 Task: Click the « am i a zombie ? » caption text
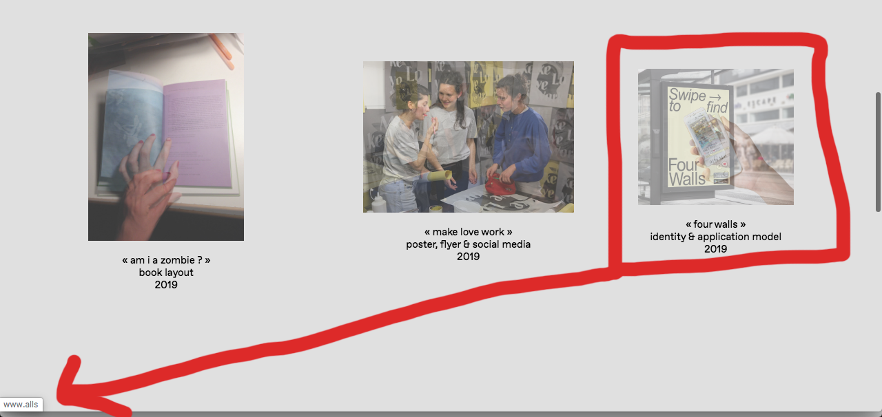click(x=165, y=260)
